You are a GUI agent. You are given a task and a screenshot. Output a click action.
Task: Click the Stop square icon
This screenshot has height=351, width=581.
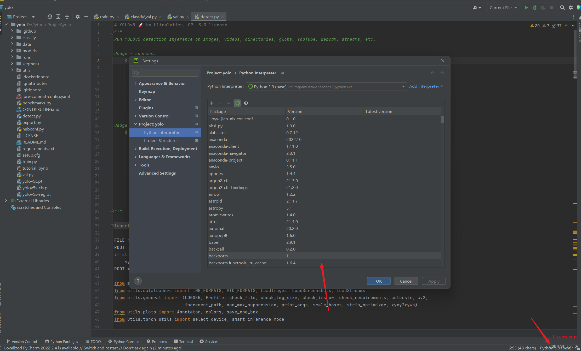[x=552, y=8]
